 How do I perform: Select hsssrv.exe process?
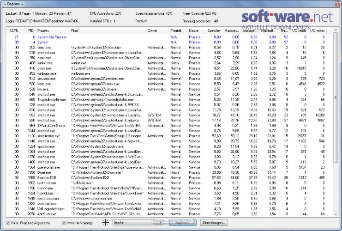(167, 188)
